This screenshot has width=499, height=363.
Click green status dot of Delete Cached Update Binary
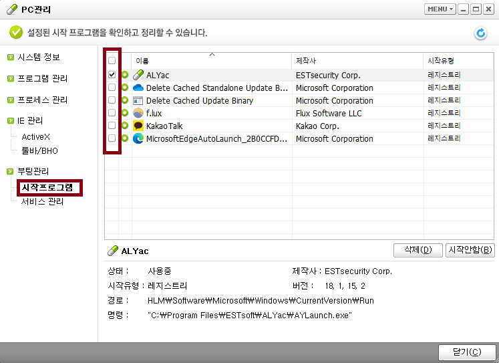point(125,100)
